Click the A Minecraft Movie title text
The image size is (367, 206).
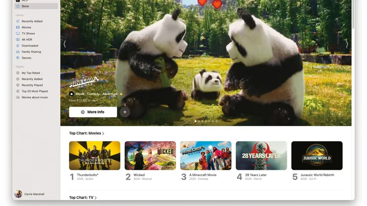pyautogui.click(x=203, y=175)
